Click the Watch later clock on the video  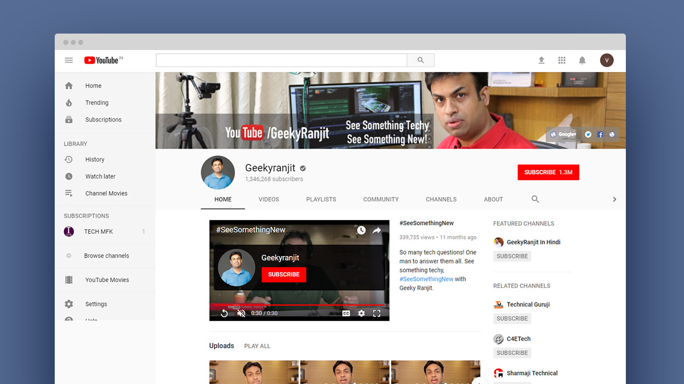(x=361, y=230)
